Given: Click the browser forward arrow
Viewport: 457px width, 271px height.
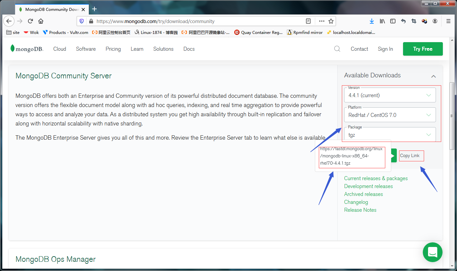Looking at the screenshot, I should pos(20,21).
